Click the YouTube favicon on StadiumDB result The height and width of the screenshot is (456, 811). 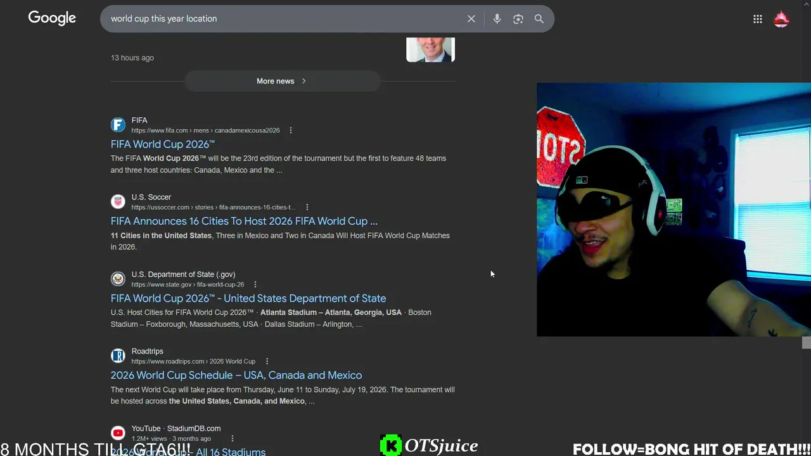[x=118, y=433]
